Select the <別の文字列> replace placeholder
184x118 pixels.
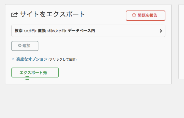(x=57, y=31)
